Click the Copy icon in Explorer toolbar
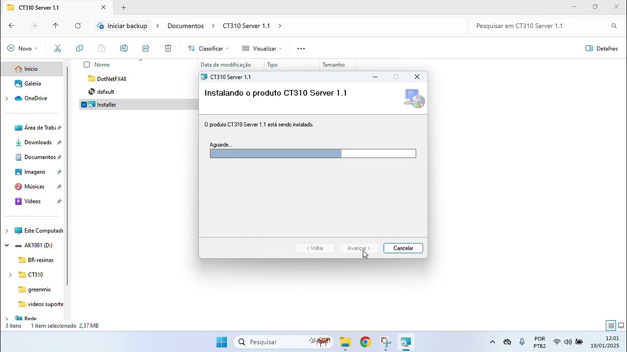 click(80, 48)
